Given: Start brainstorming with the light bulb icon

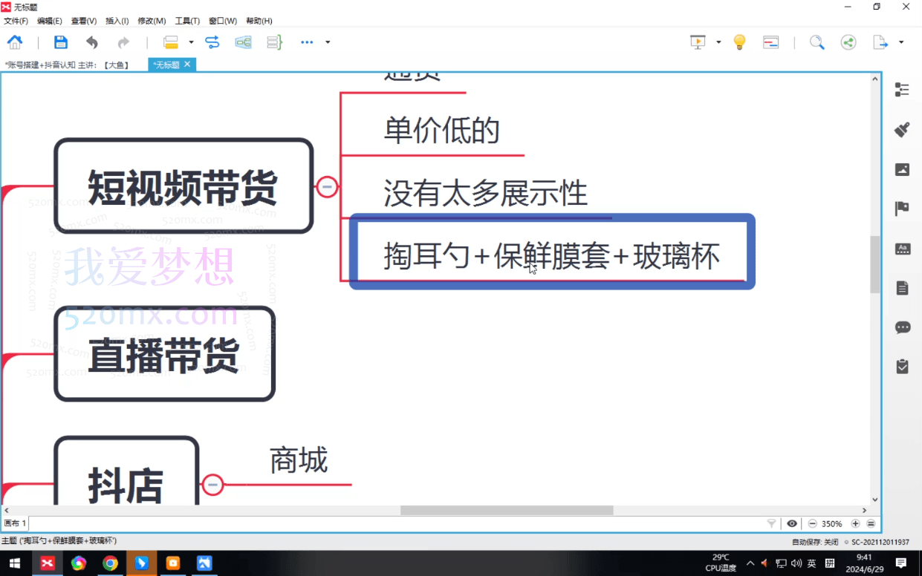Looking at the screenshot, I should click(x=739, y=42).
